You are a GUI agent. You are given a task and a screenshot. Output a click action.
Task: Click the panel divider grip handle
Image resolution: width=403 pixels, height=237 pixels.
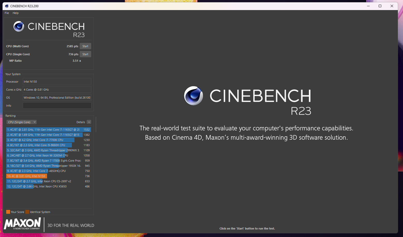(96, 124)
